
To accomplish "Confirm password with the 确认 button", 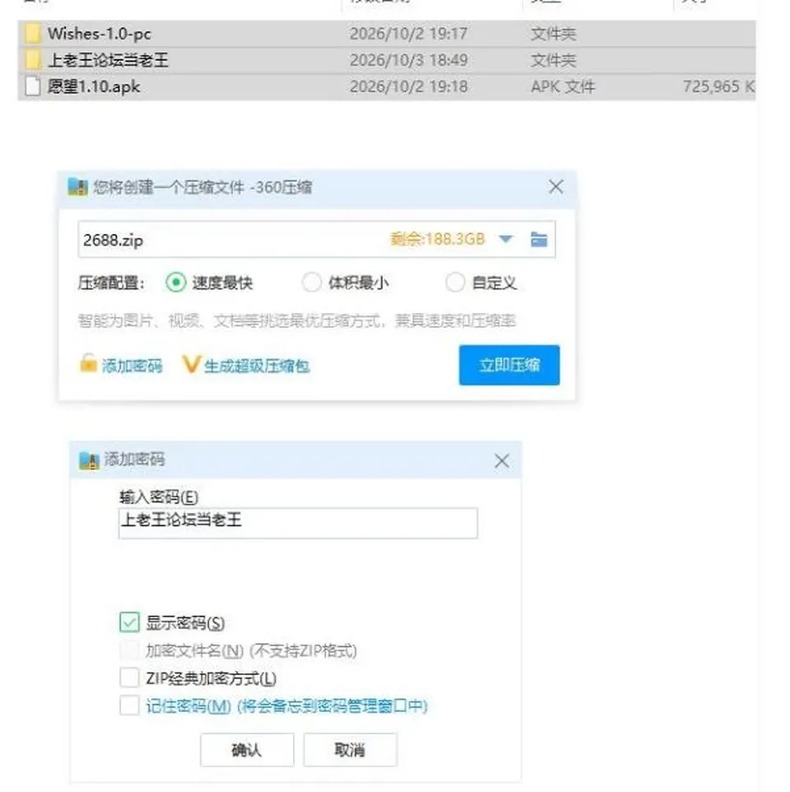I will pos(247,750).
